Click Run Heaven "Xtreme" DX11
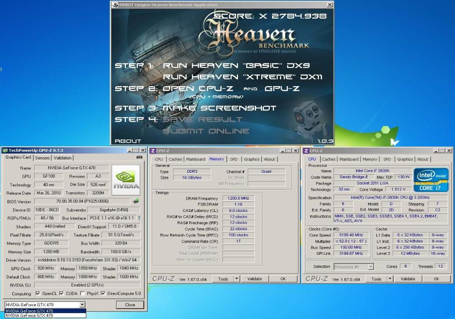 coord(243,77)
